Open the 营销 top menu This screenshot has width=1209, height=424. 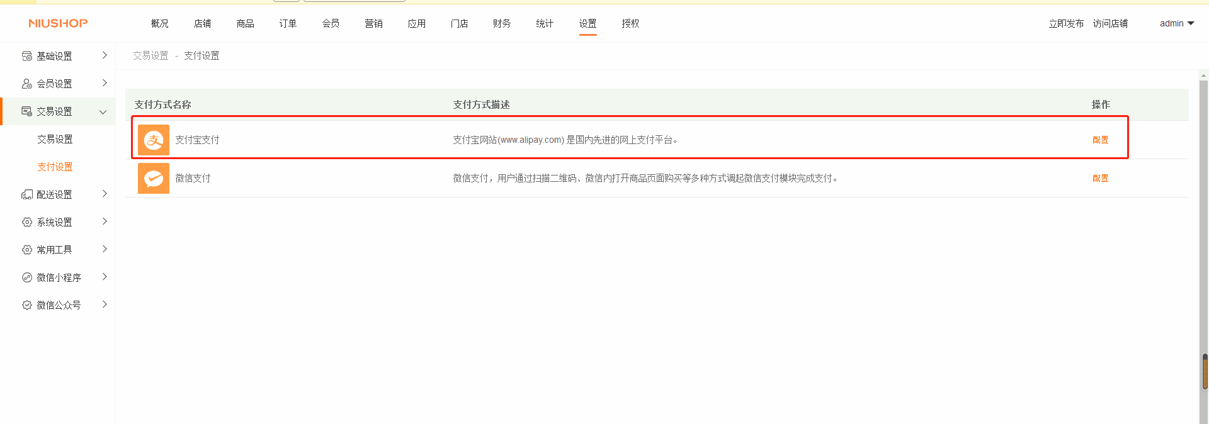(x=374, y=23)
